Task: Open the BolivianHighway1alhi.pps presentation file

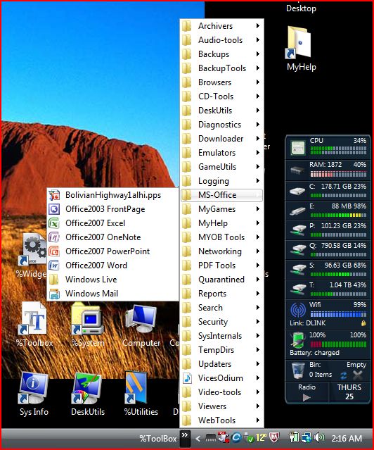Action: coord(112,195)
